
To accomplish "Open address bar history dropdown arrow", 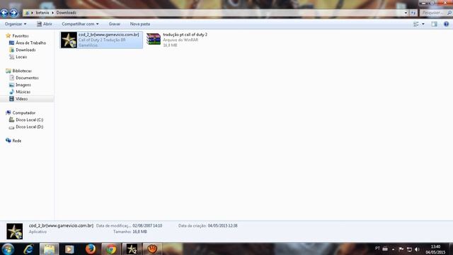I will 406,13.
